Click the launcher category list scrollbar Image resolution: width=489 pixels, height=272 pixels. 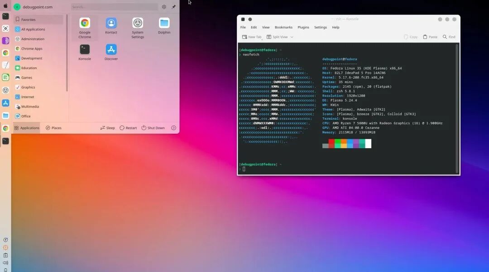(67, 53)
